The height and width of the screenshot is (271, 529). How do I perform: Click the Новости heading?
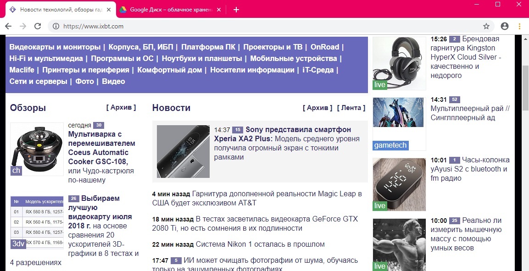172,108
